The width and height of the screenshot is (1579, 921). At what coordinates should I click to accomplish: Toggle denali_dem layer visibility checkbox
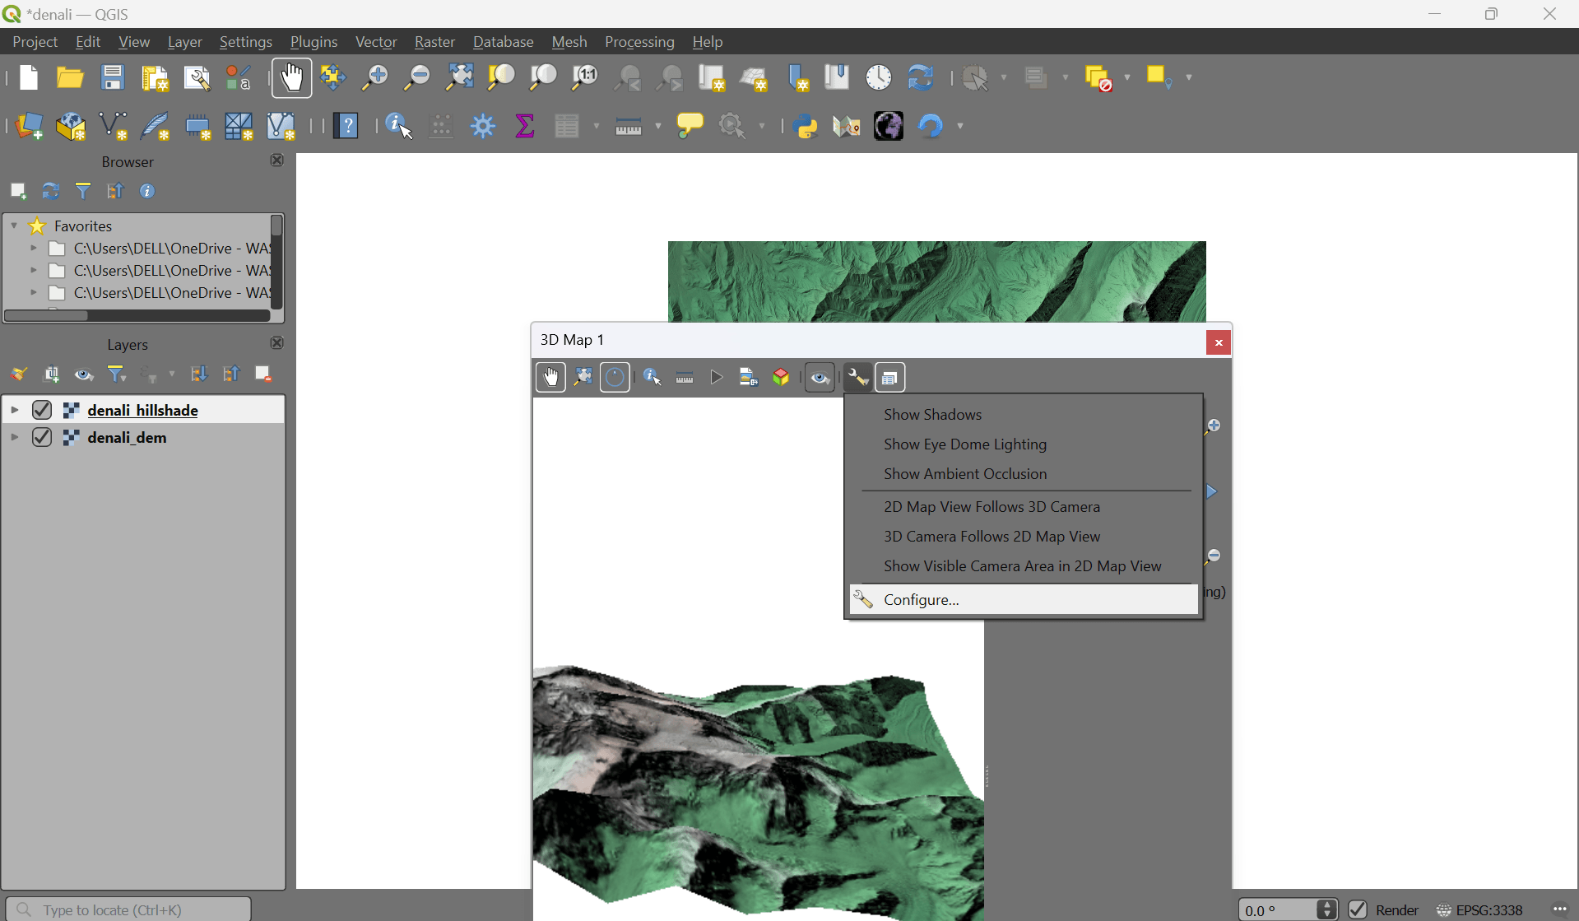pos(42,437)
